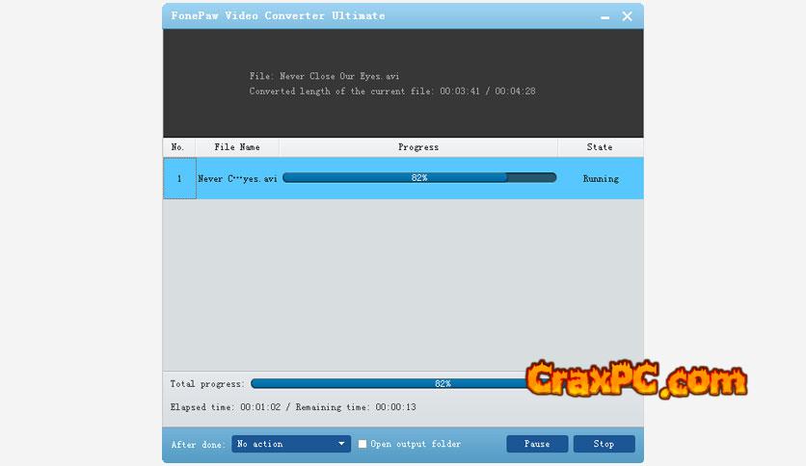The image size is (806, 466).
Task: Click the File: Never Close Our Eyes.avi text
Action: click(324, 76)
